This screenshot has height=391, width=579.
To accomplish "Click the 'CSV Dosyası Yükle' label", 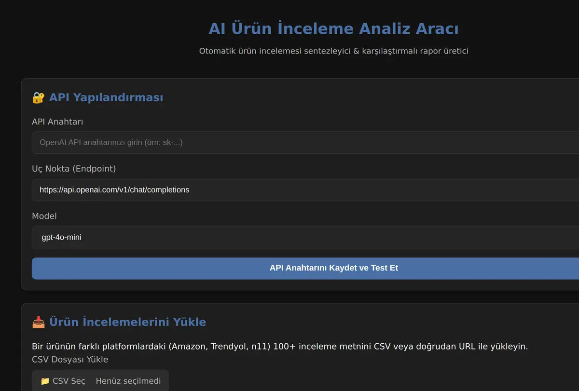I will pos(70,359).
